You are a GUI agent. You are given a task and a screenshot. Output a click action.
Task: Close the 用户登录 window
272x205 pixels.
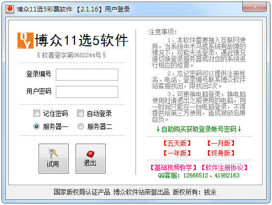click(x=254, y=7)
